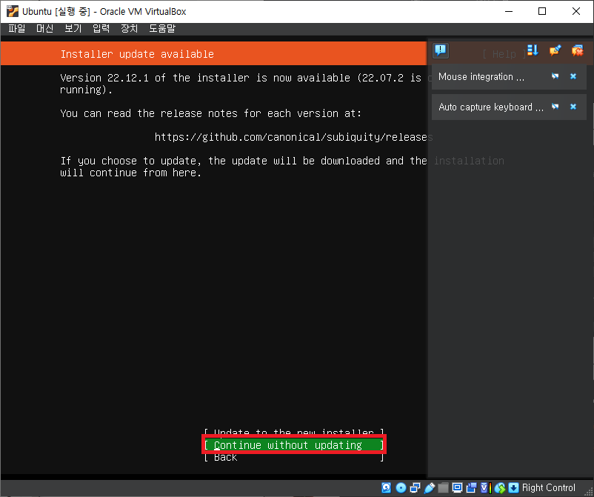The image size is (594, 497).
Task: Open the Auto capture keyboard notification text
Action: pos(491,107)
